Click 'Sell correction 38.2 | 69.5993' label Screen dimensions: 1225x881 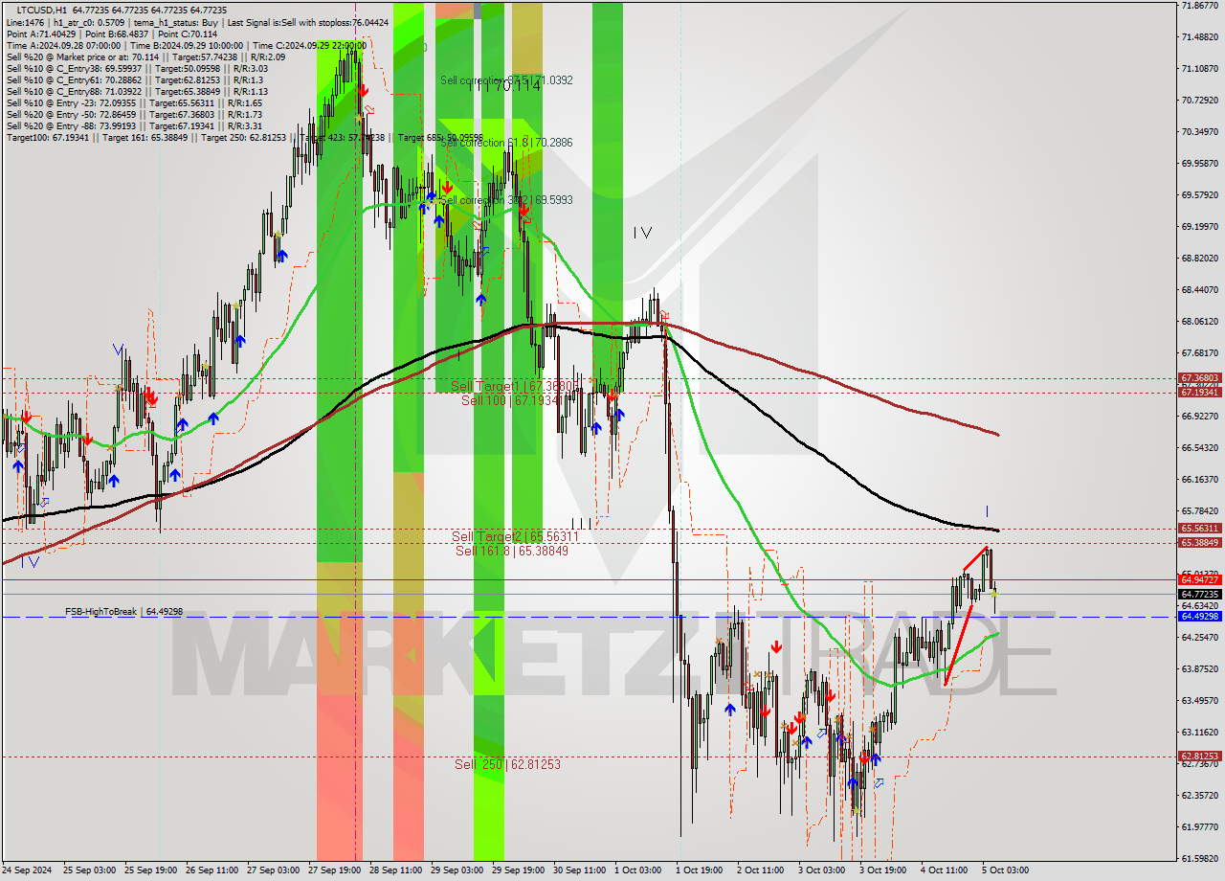pos(506,200)
